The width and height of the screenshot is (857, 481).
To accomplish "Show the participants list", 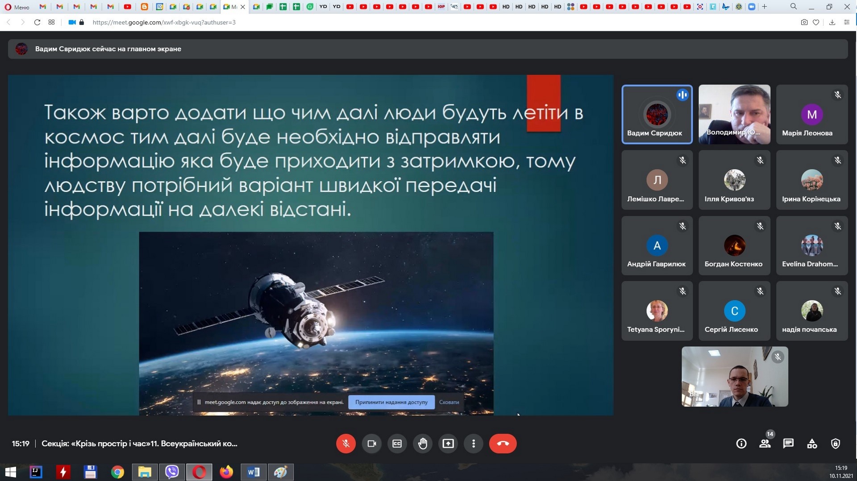I will pos(765,444).
